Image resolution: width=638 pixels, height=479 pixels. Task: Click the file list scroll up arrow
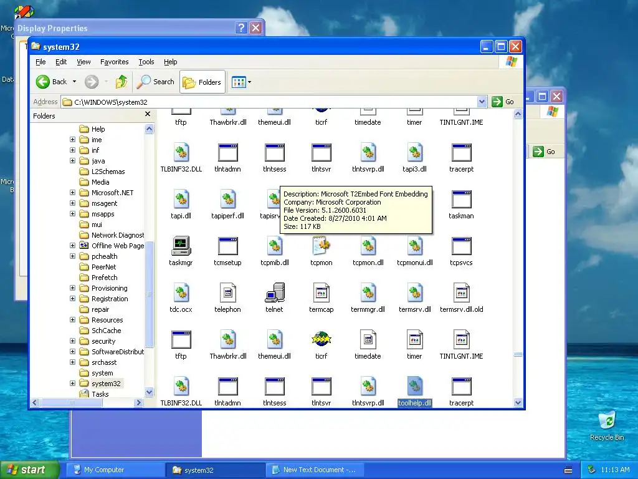pyautogui.click(x=518, y=114)
